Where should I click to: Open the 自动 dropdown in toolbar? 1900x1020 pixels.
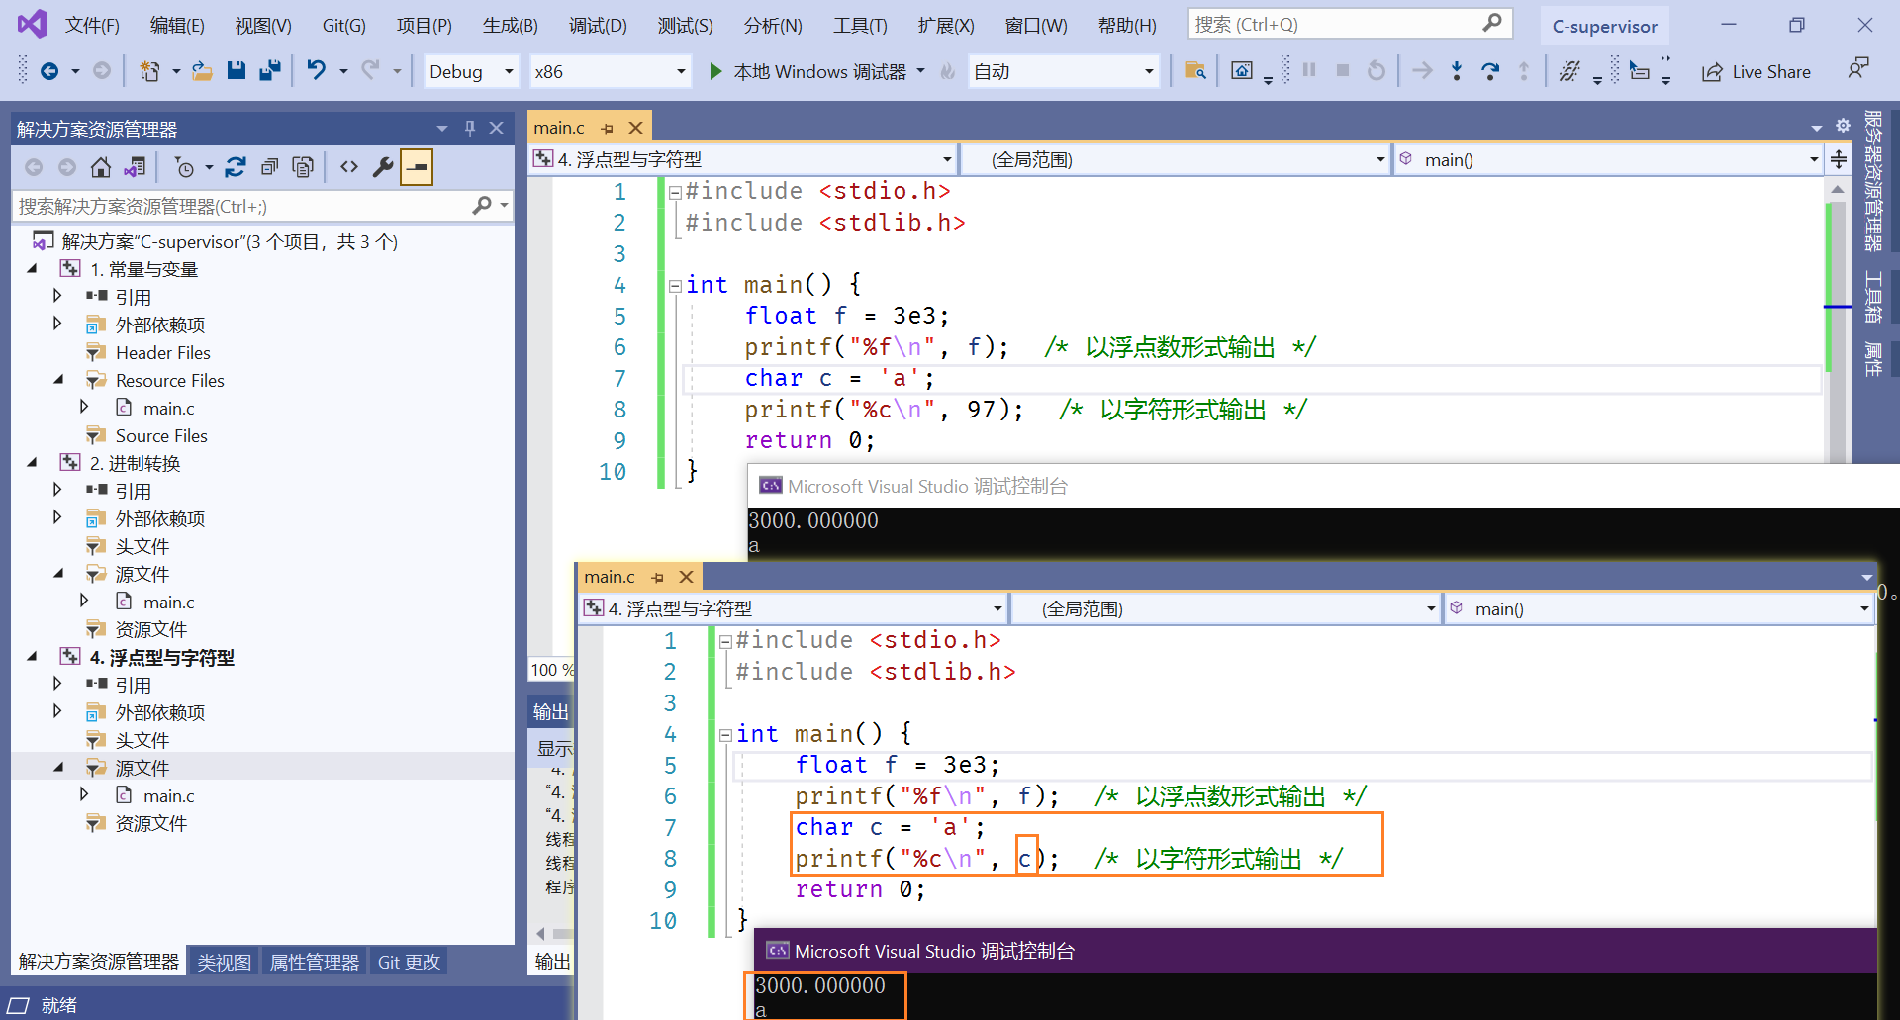pyautogui.click(x=1063, y=71)
